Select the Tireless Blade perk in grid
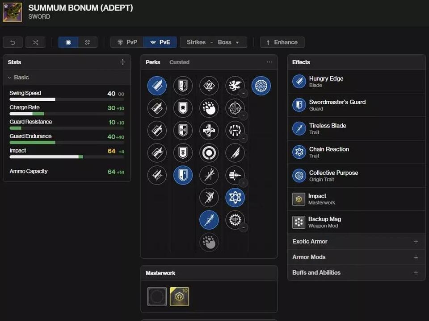 [209, 220]
